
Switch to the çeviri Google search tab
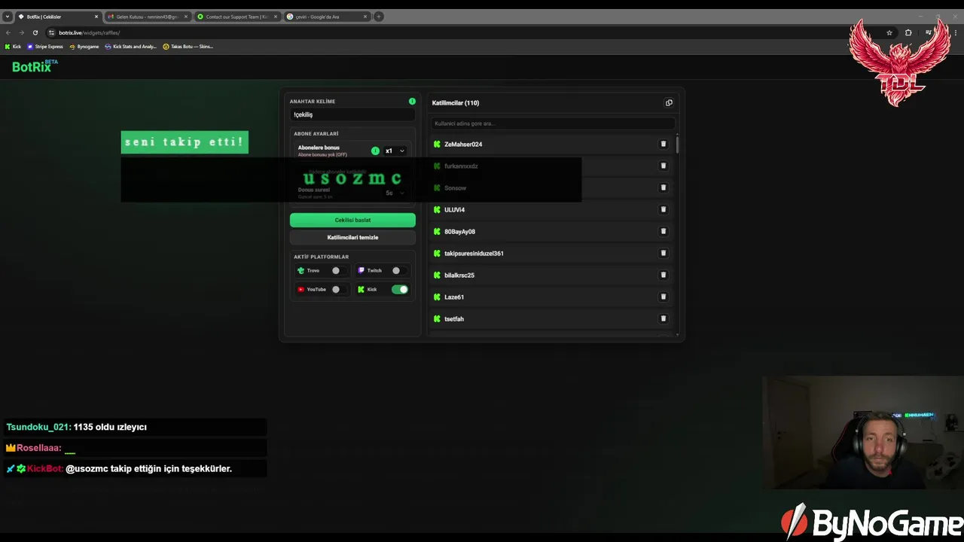326,17
